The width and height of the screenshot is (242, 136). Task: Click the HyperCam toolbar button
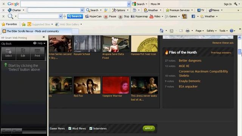pos(93,16)
